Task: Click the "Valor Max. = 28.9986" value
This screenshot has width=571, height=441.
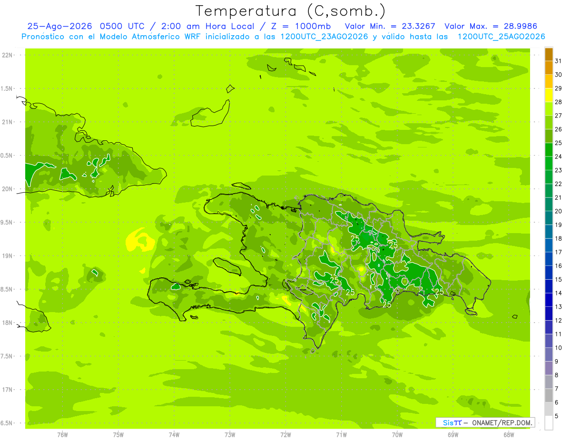Action: [491, 26]
